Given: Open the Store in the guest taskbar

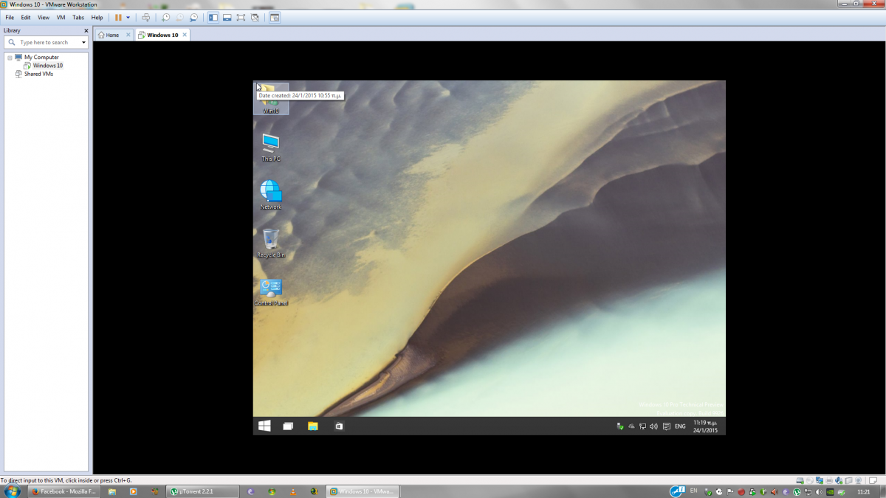Looking at the screenshot, I should (x=339, y=426).
